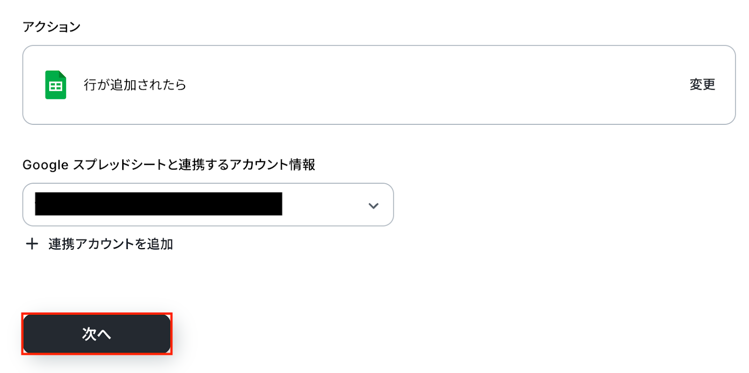Click the plus icon beside 連携アカウントを追加

click(32, 244)
